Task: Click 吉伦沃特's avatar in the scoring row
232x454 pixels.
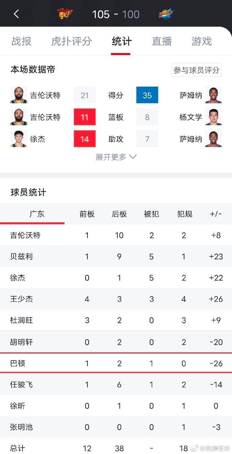Action: [x=18, y=95]
